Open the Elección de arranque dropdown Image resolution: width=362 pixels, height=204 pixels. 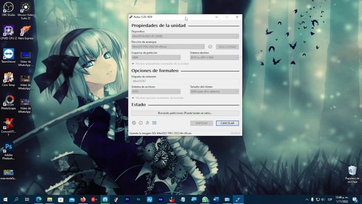[x=168, y=46]
